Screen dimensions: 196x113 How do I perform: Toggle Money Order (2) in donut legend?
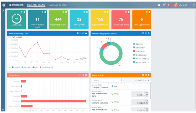tap(141, 59)
